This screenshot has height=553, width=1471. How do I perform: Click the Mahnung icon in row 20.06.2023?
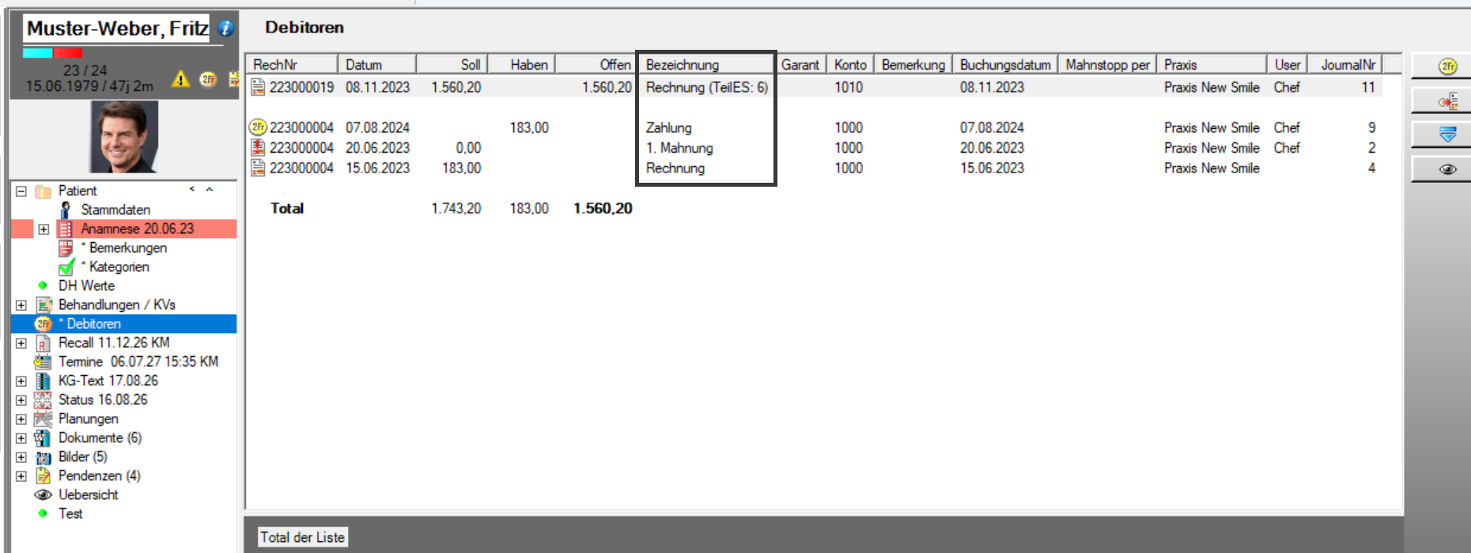click(258, 148)
